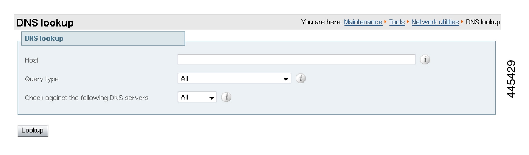The image size is (529, 155).
Task: Open the Query type help info icon
Action: (301, 78)
